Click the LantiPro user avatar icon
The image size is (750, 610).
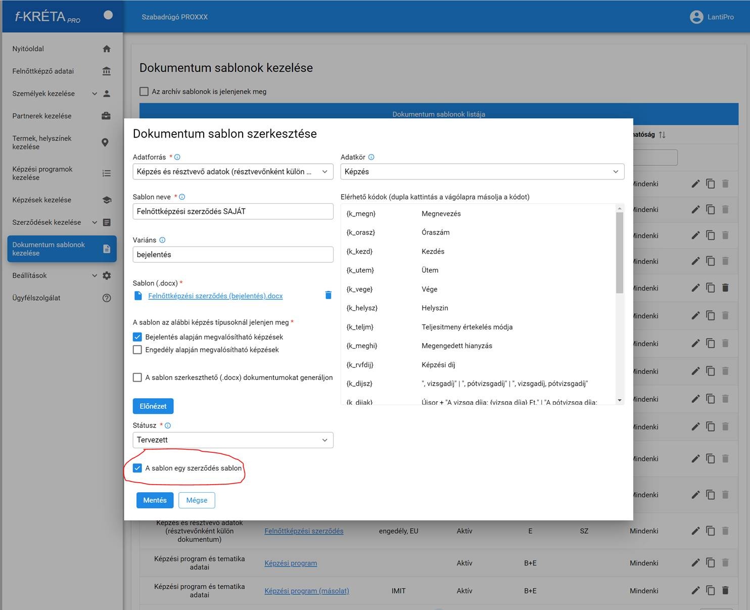(696, 17)
